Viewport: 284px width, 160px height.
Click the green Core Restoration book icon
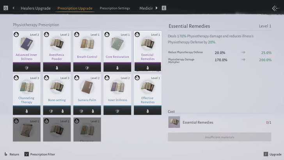coord(117,44)
